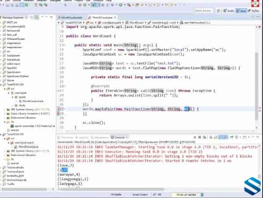Click the Quick Access search field
This screenshot has width=263, height=198.
[x=204, y=10]
